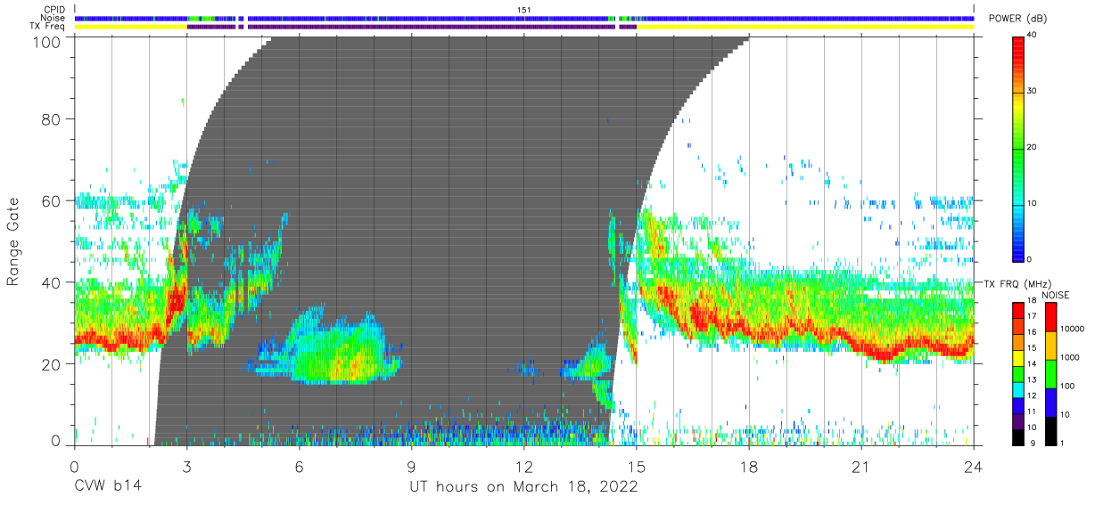Click the CVW b14 radar beam label
The height and width of the screenshot is (505, 1095).
pyautogui.click(x=108, y=487)
